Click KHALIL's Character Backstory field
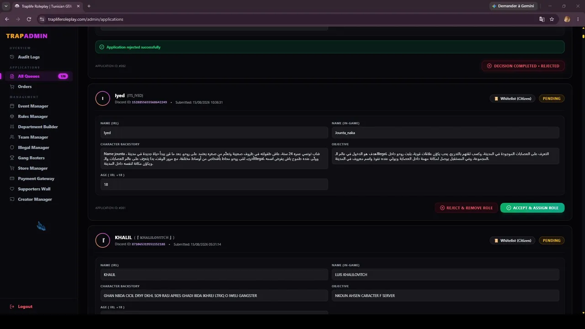585x329 pixels. click(x=214, y=296)
